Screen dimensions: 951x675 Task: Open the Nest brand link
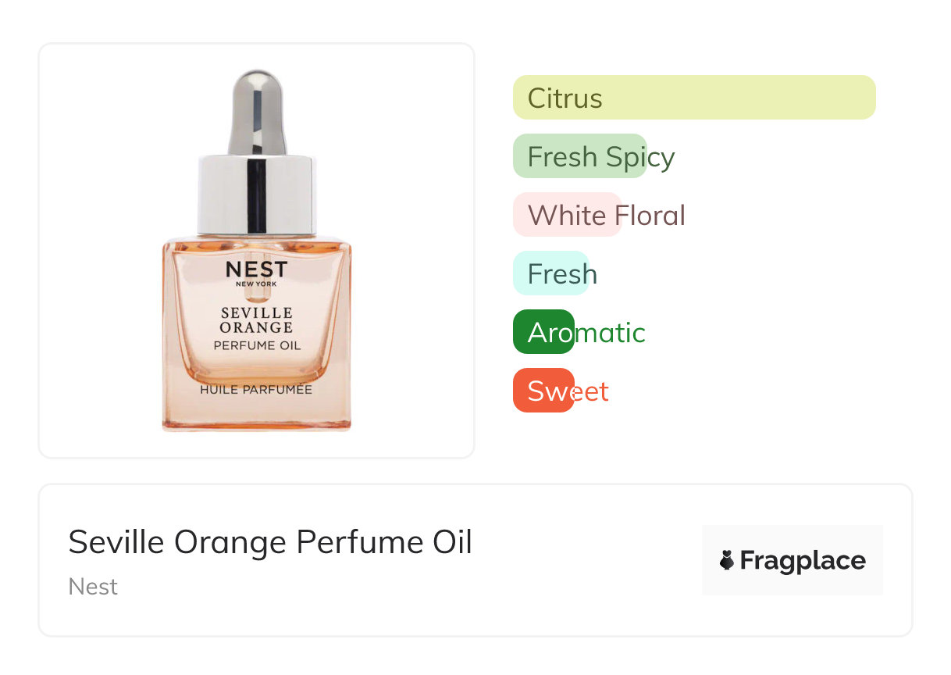[93, 587]
